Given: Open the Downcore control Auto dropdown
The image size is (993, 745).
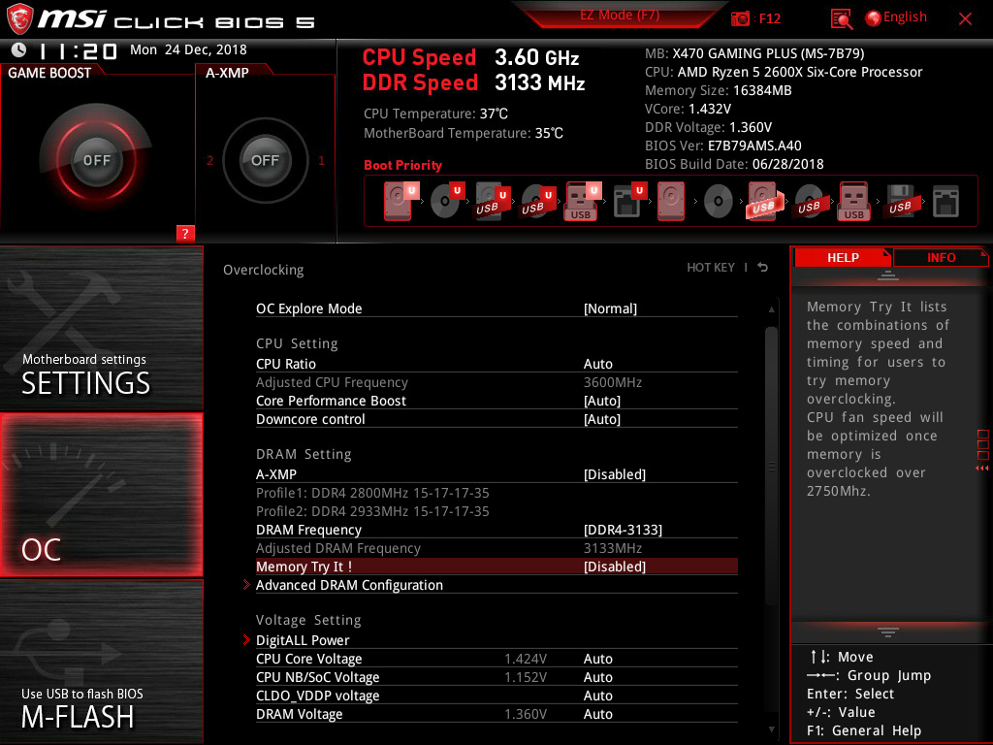Looking at the screenshot, I should [x=602, y=419].
